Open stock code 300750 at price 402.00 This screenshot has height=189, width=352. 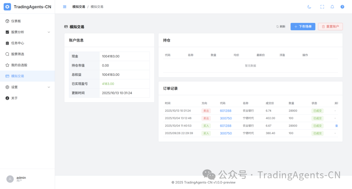point(226,118)
